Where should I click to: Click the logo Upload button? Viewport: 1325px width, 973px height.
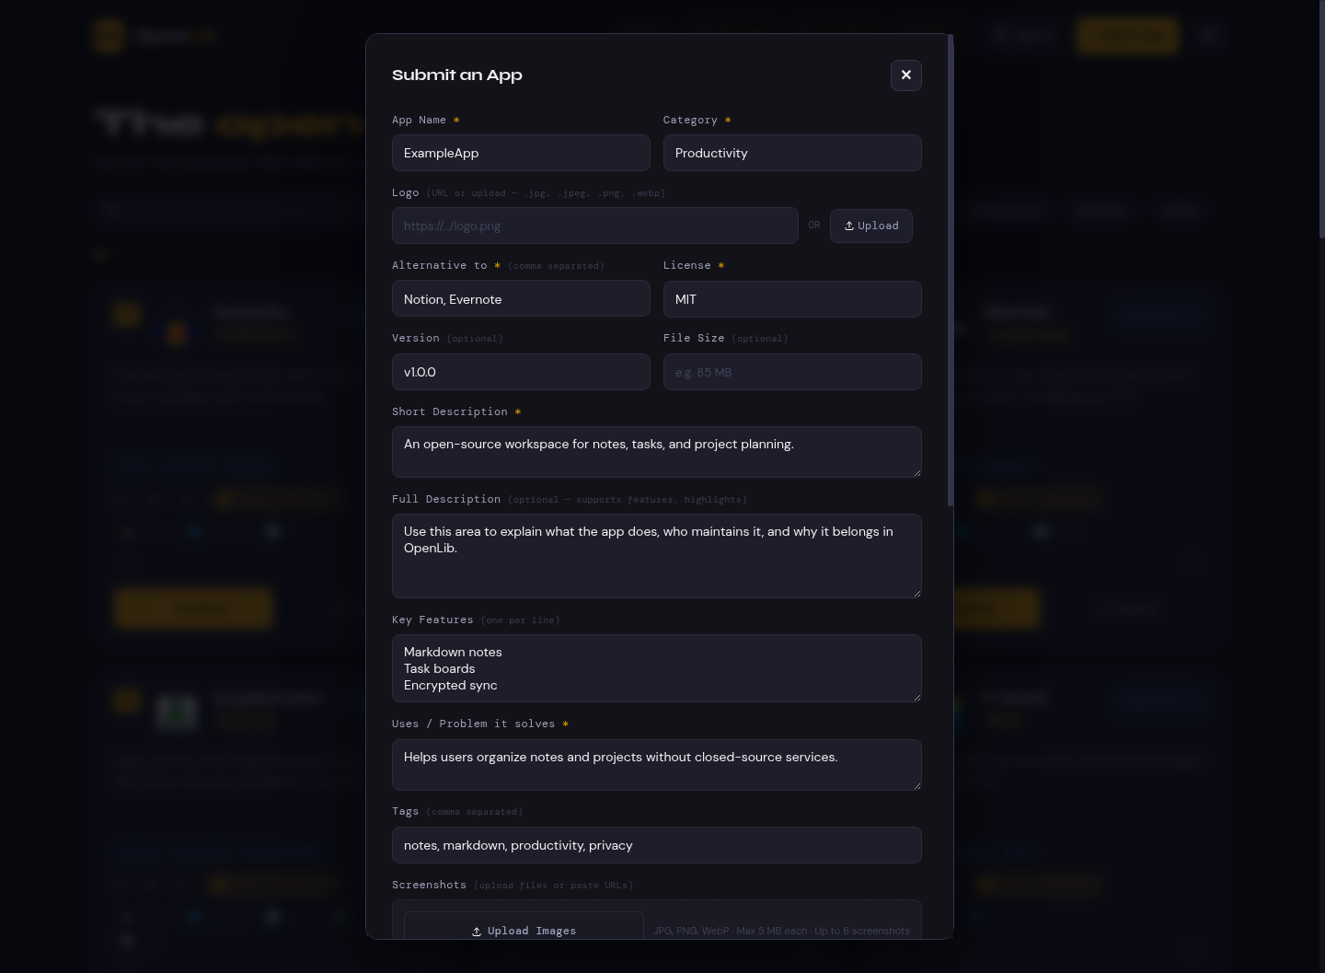pos(870,226)
